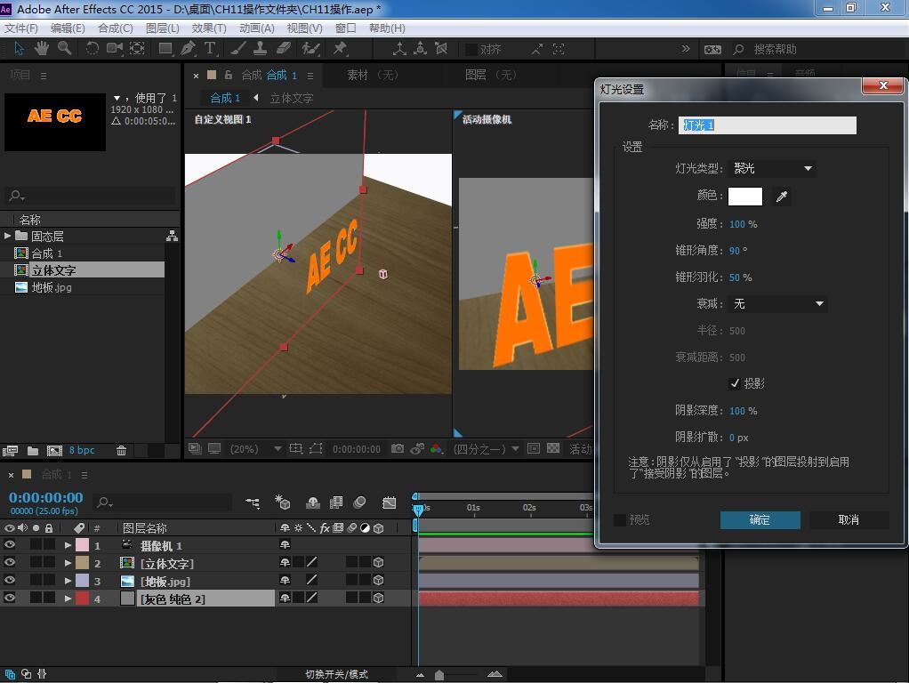Click the color eyedropper in light settings

pyautogui.click(x=782, y=197)
